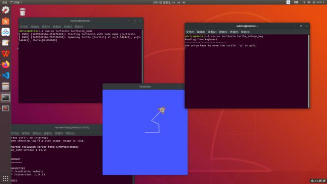
Task: Open Search menu in roscore terminal
Action: coord(48,133)
